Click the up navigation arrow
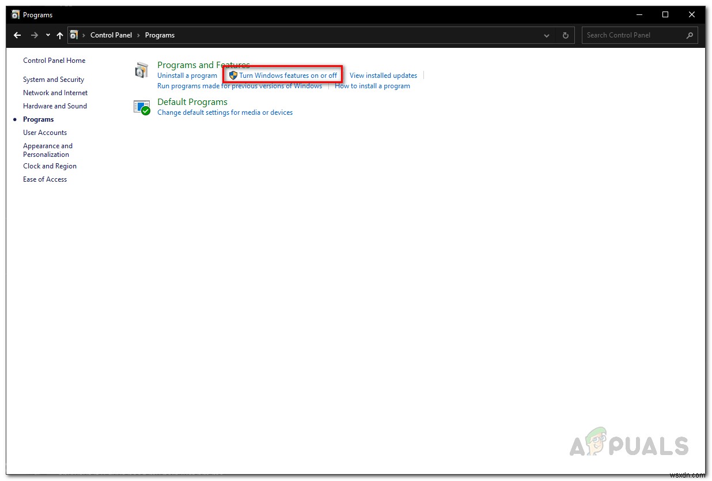 point(59,35)
